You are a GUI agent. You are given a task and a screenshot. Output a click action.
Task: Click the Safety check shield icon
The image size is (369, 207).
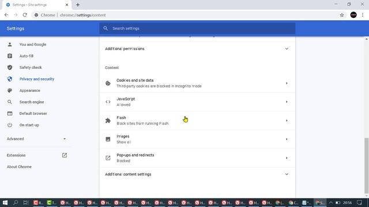tap(10, 67)
